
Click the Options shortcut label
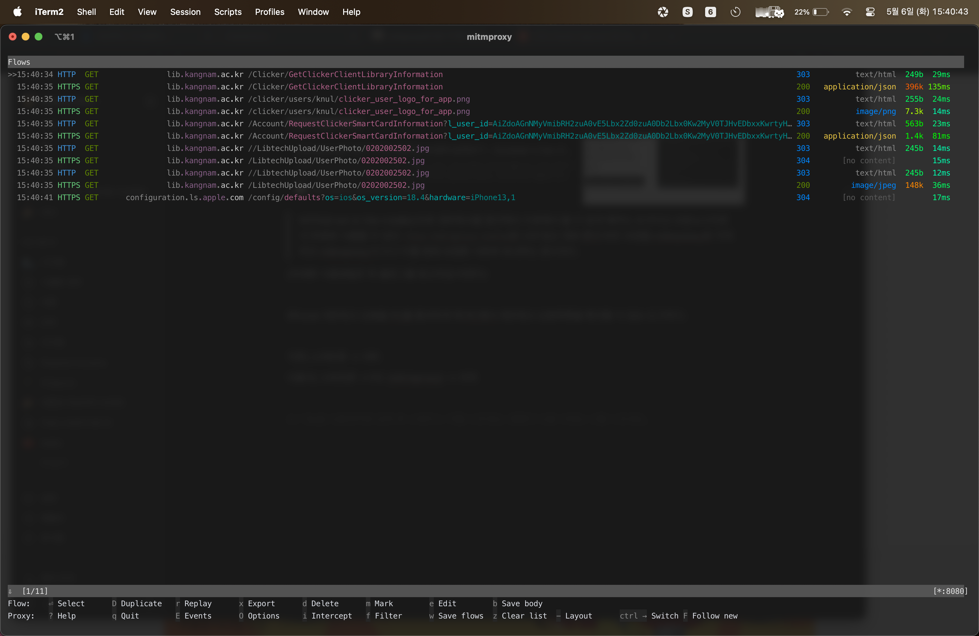(x=263, y=616)
